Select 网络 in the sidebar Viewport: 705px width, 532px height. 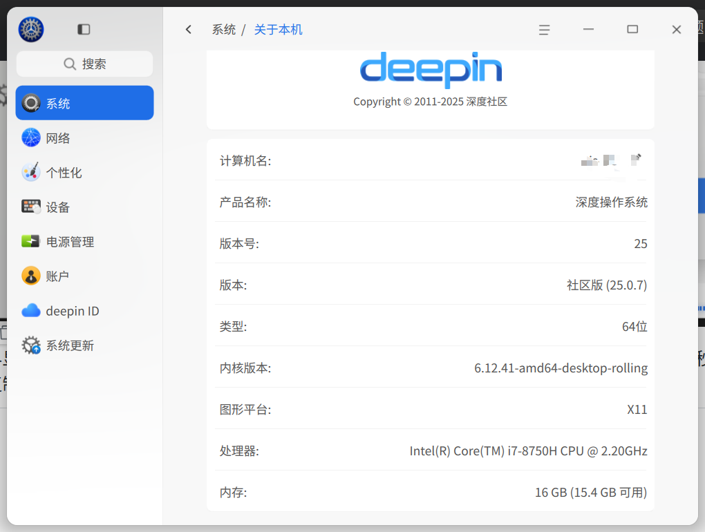pyautogui.click(x=84, y=137)
